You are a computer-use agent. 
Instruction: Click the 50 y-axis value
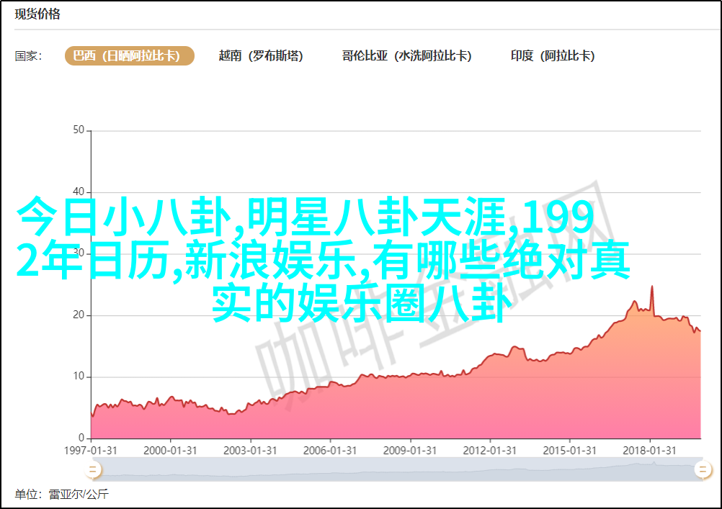79,130
